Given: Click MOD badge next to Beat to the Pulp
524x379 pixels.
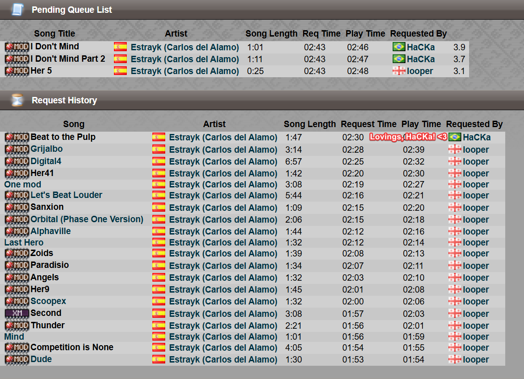Looking at the screenshot, I should coord(17,137).
